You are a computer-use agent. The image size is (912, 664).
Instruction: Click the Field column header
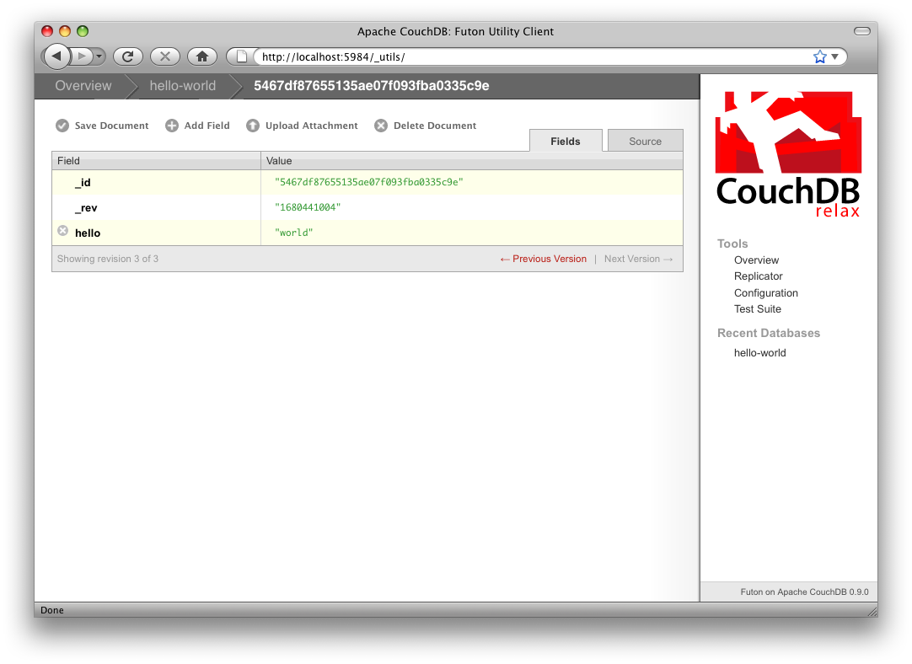pos(156,160)
